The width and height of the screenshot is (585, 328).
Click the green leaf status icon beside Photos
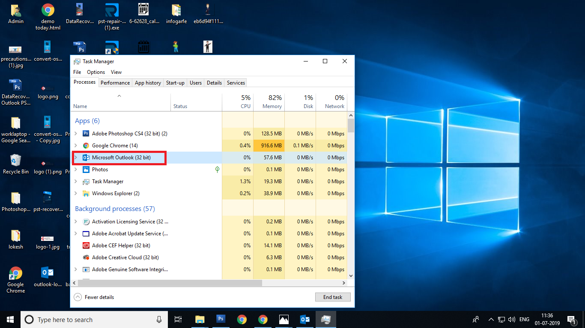point(217,170)
